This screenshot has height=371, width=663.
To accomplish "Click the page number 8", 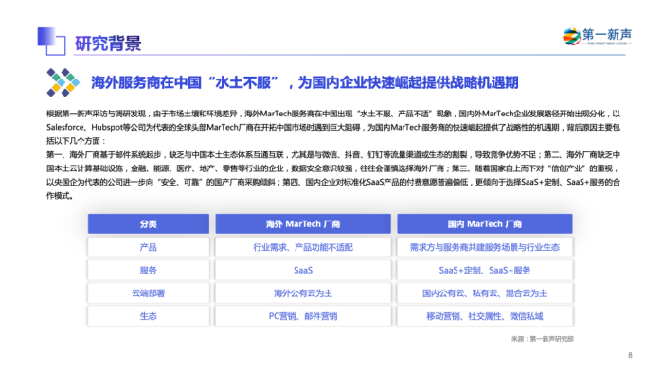I will [x=630, y=355].
